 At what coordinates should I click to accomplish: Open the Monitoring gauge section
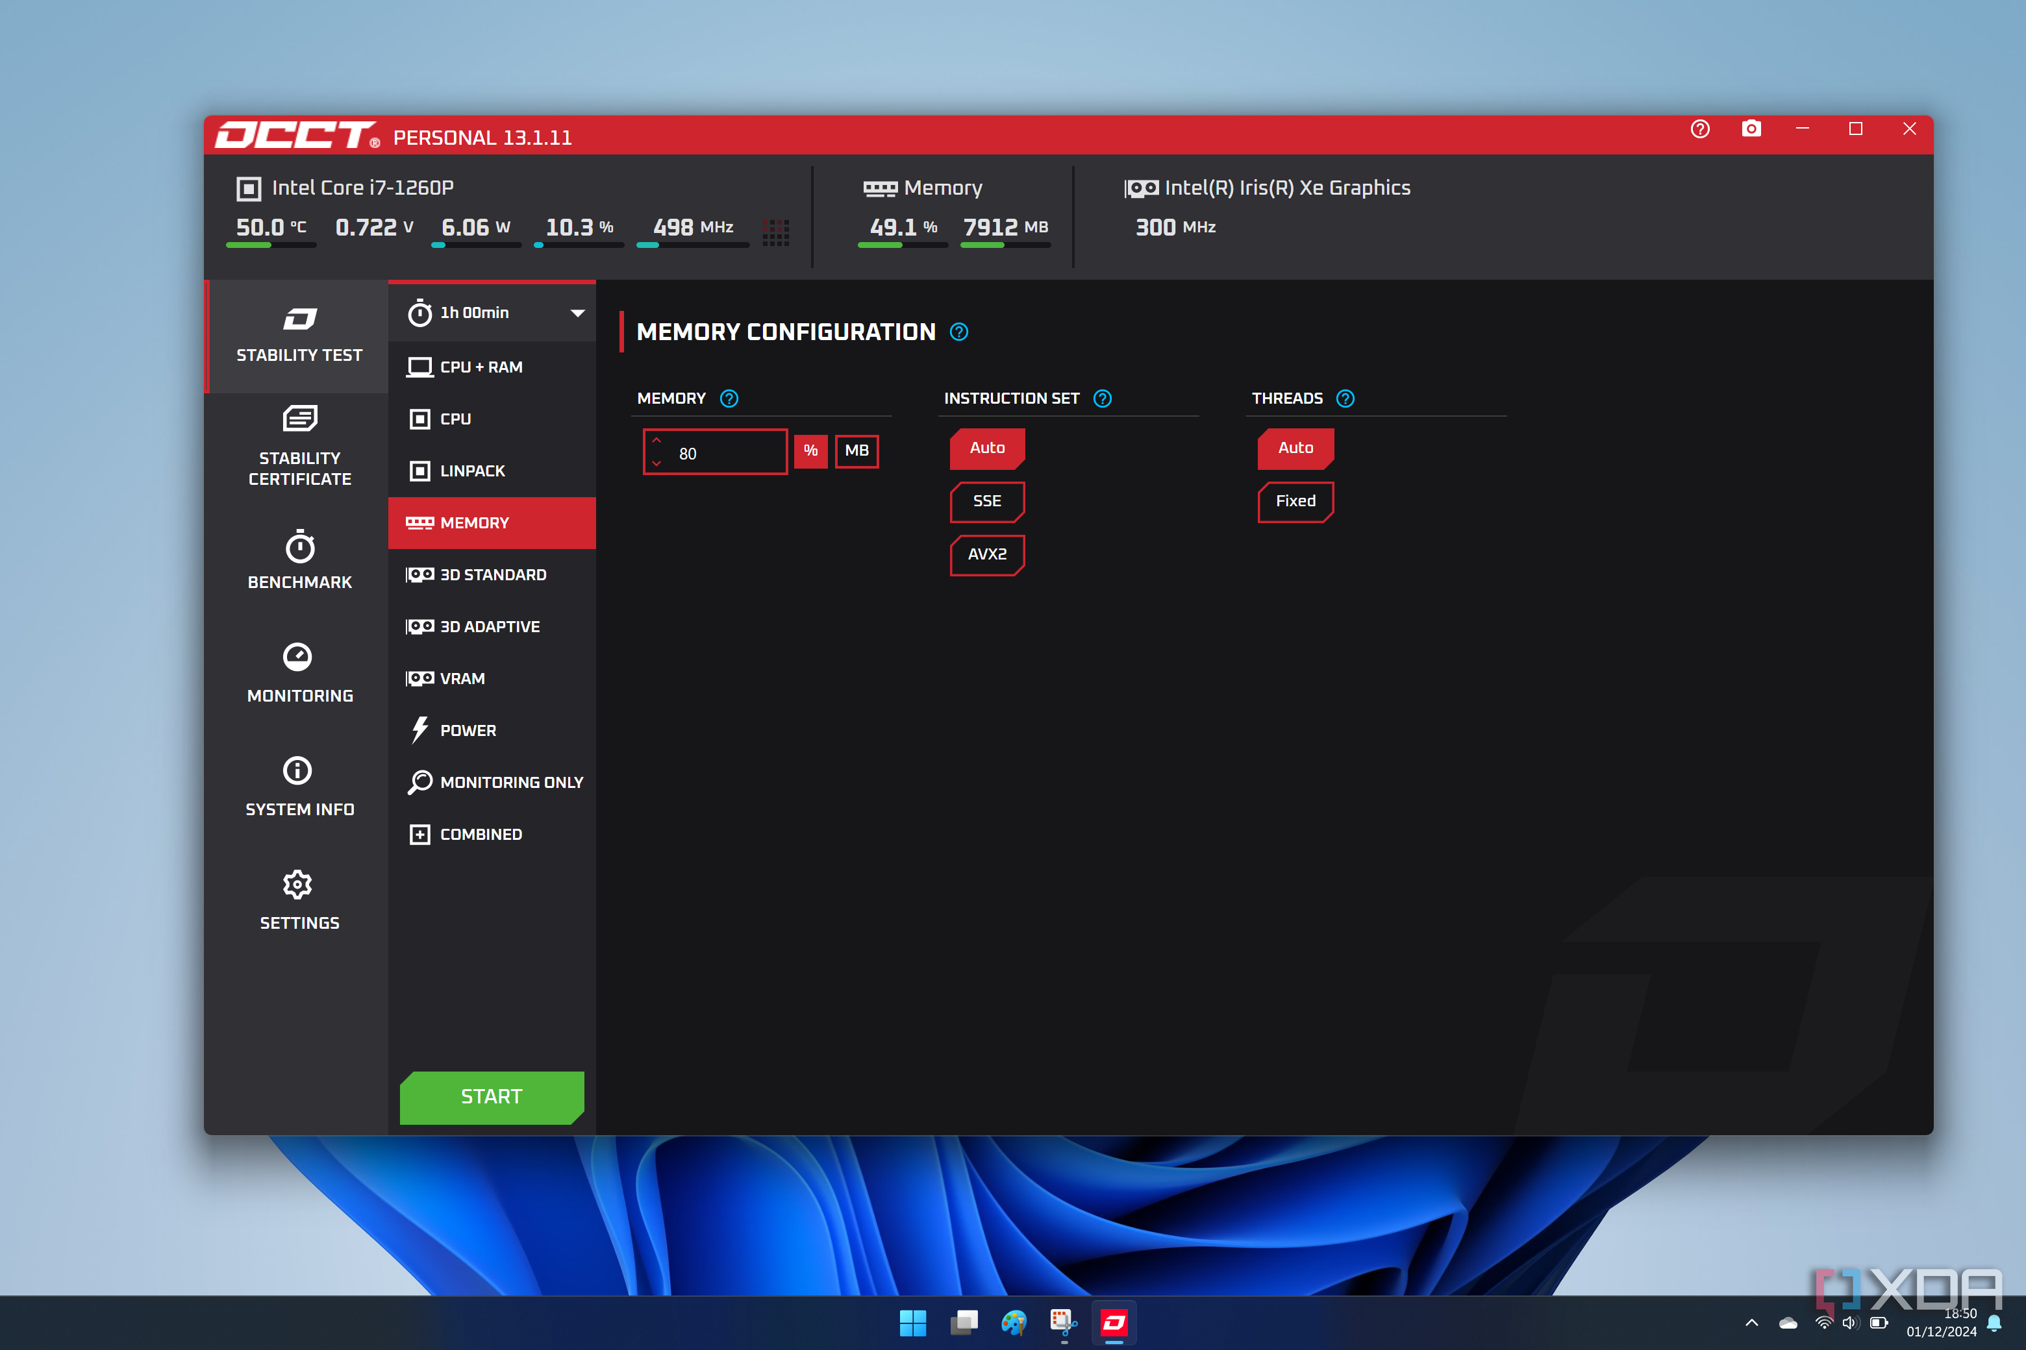tap(299, 673)
